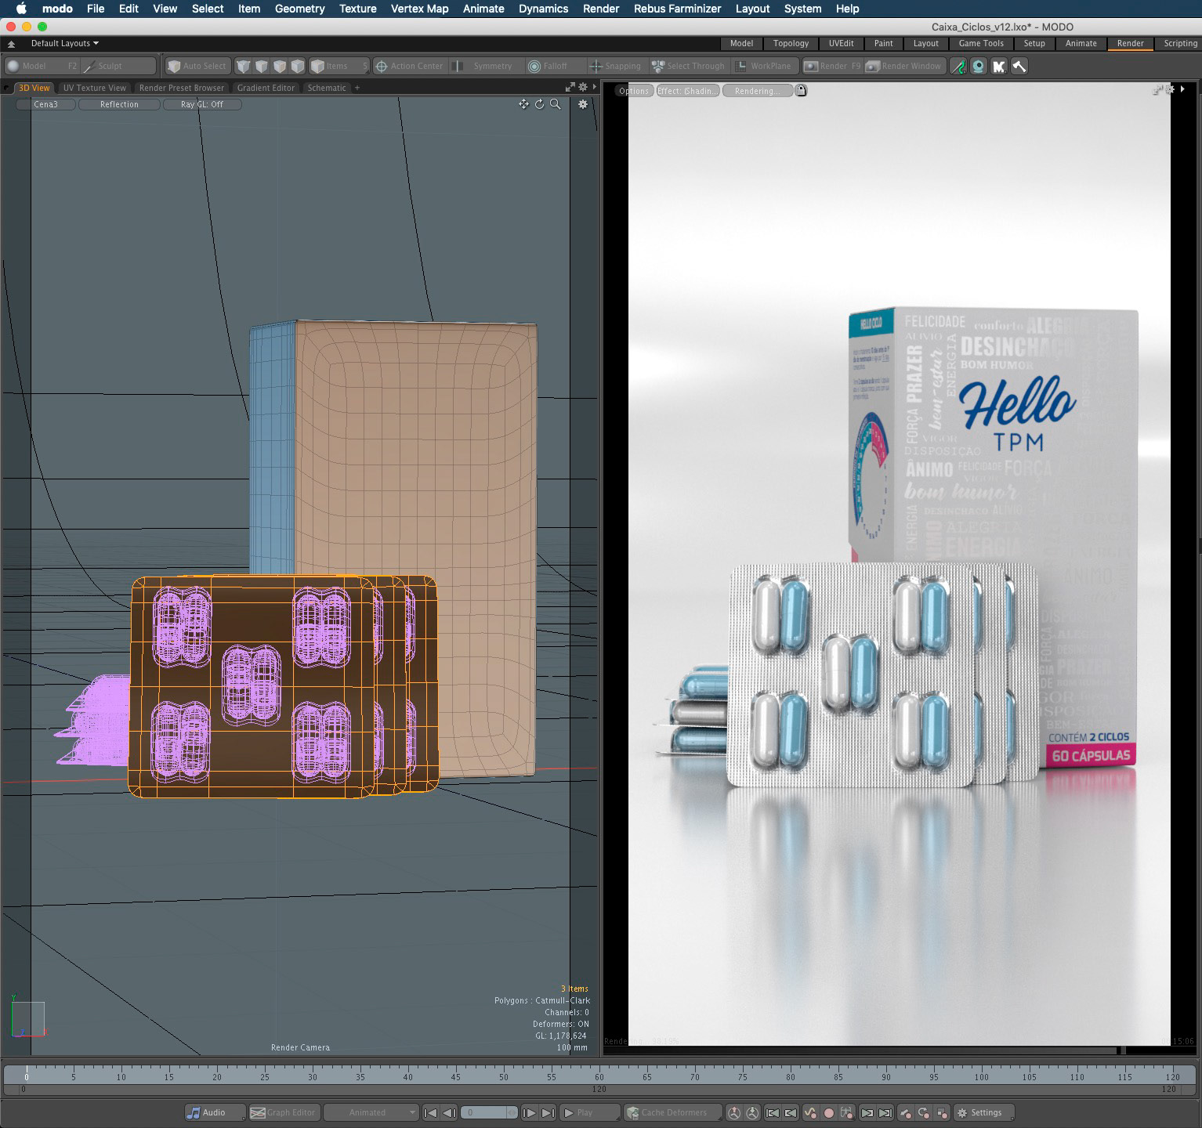
Task: Expand the left viewport group arrow
Action: (594, 88)
